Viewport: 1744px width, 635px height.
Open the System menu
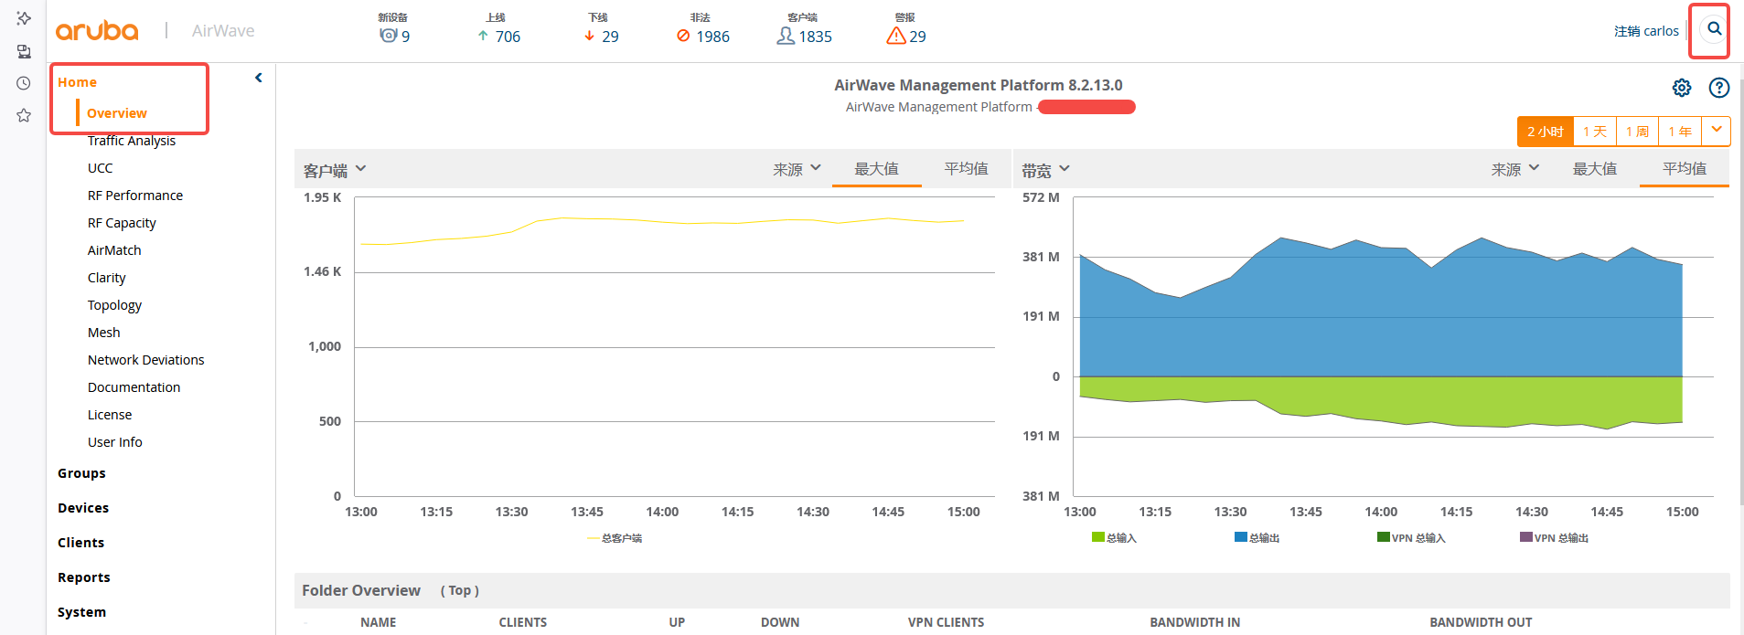(x=81, y=612)
